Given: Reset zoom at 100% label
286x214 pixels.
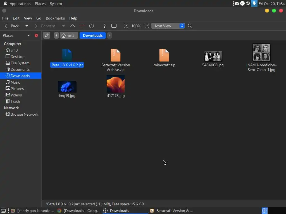Looking at the screenshot, I should [136, 26].
